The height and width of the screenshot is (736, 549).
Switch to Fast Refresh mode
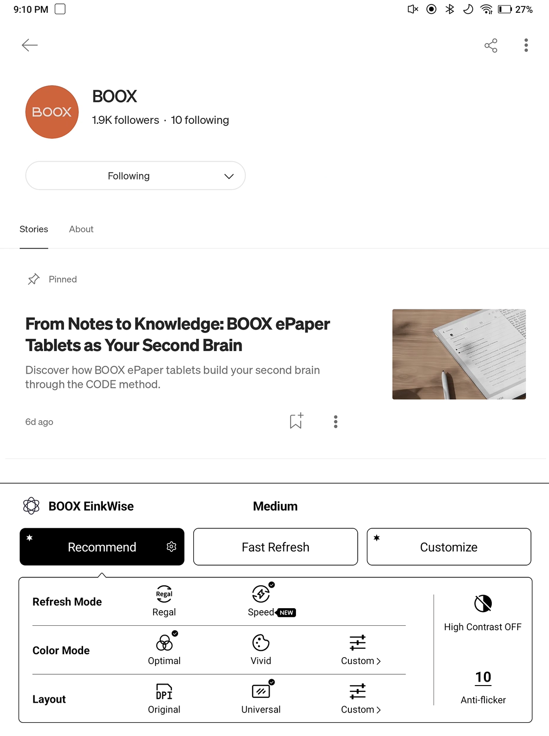pos(275,546)
